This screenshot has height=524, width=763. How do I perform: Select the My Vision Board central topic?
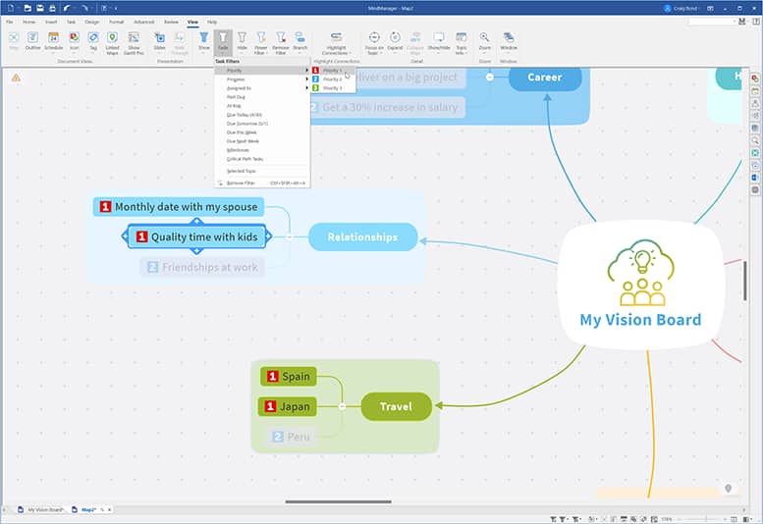641,285
